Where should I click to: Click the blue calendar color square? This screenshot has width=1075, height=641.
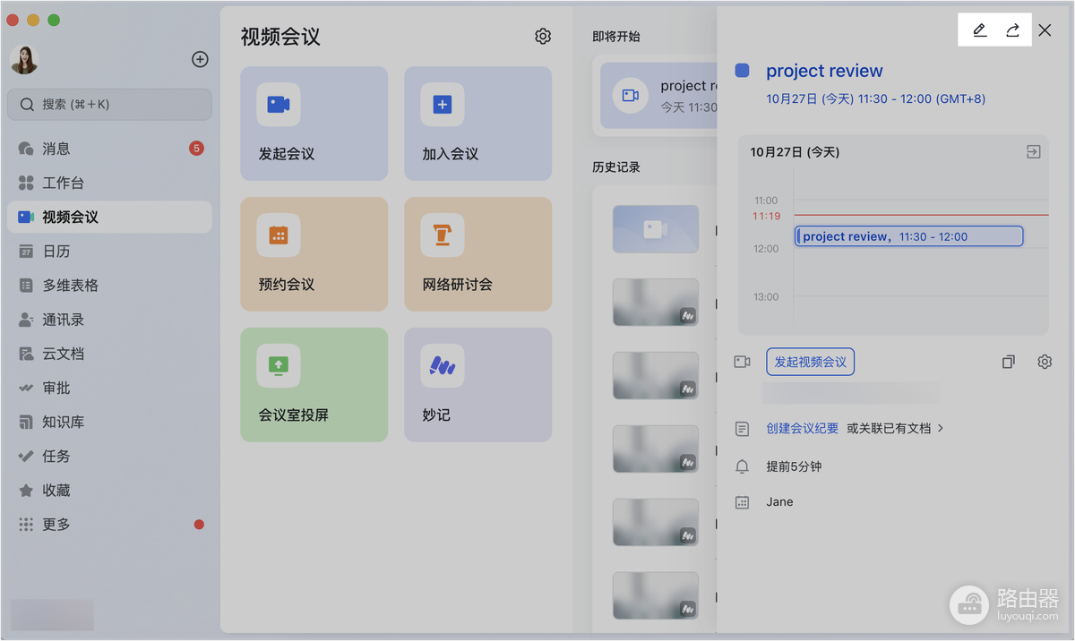[742, 70]
